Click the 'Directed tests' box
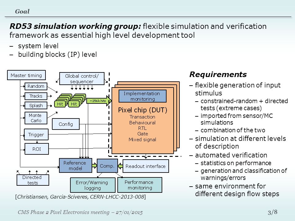295x221 pixels. click(33, 180)
